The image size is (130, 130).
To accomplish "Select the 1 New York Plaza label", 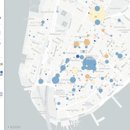I will (x=72, y=110).
